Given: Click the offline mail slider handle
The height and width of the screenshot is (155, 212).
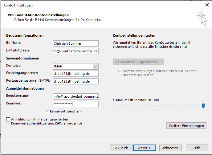Looking at the screenshot, I should click(x=203, y=106).
